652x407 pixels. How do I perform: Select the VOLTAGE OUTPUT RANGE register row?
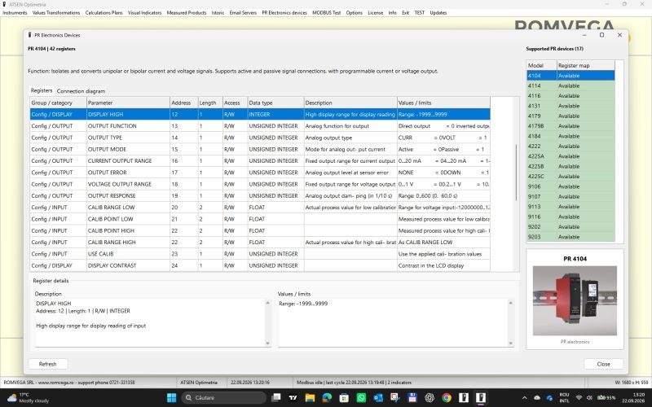(260, 184)
